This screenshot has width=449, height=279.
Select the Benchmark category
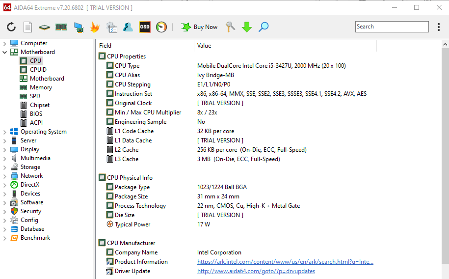(35, 238)
